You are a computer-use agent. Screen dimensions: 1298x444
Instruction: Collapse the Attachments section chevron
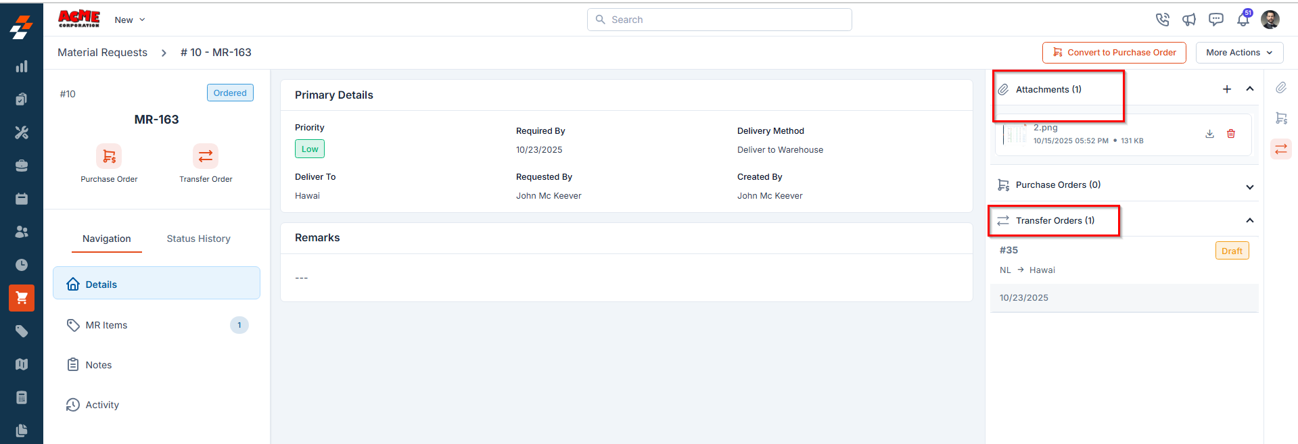click(1250, 89)
